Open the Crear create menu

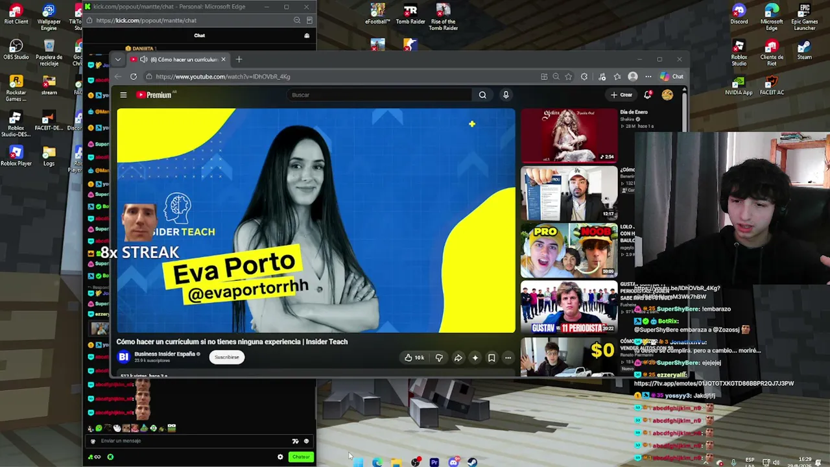coord(621,95)
